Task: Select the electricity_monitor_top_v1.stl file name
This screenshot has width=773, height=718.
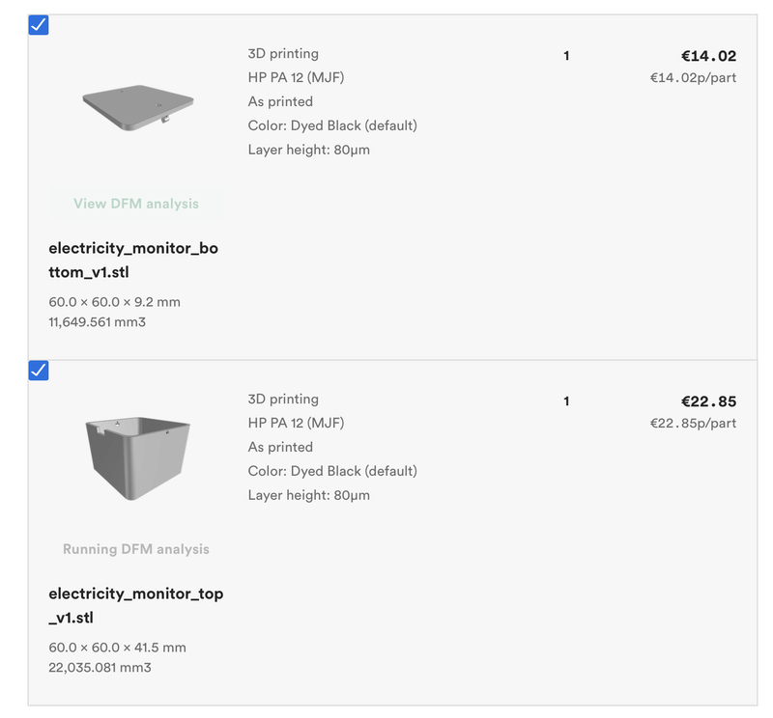Action: click(x=136, y=605)
